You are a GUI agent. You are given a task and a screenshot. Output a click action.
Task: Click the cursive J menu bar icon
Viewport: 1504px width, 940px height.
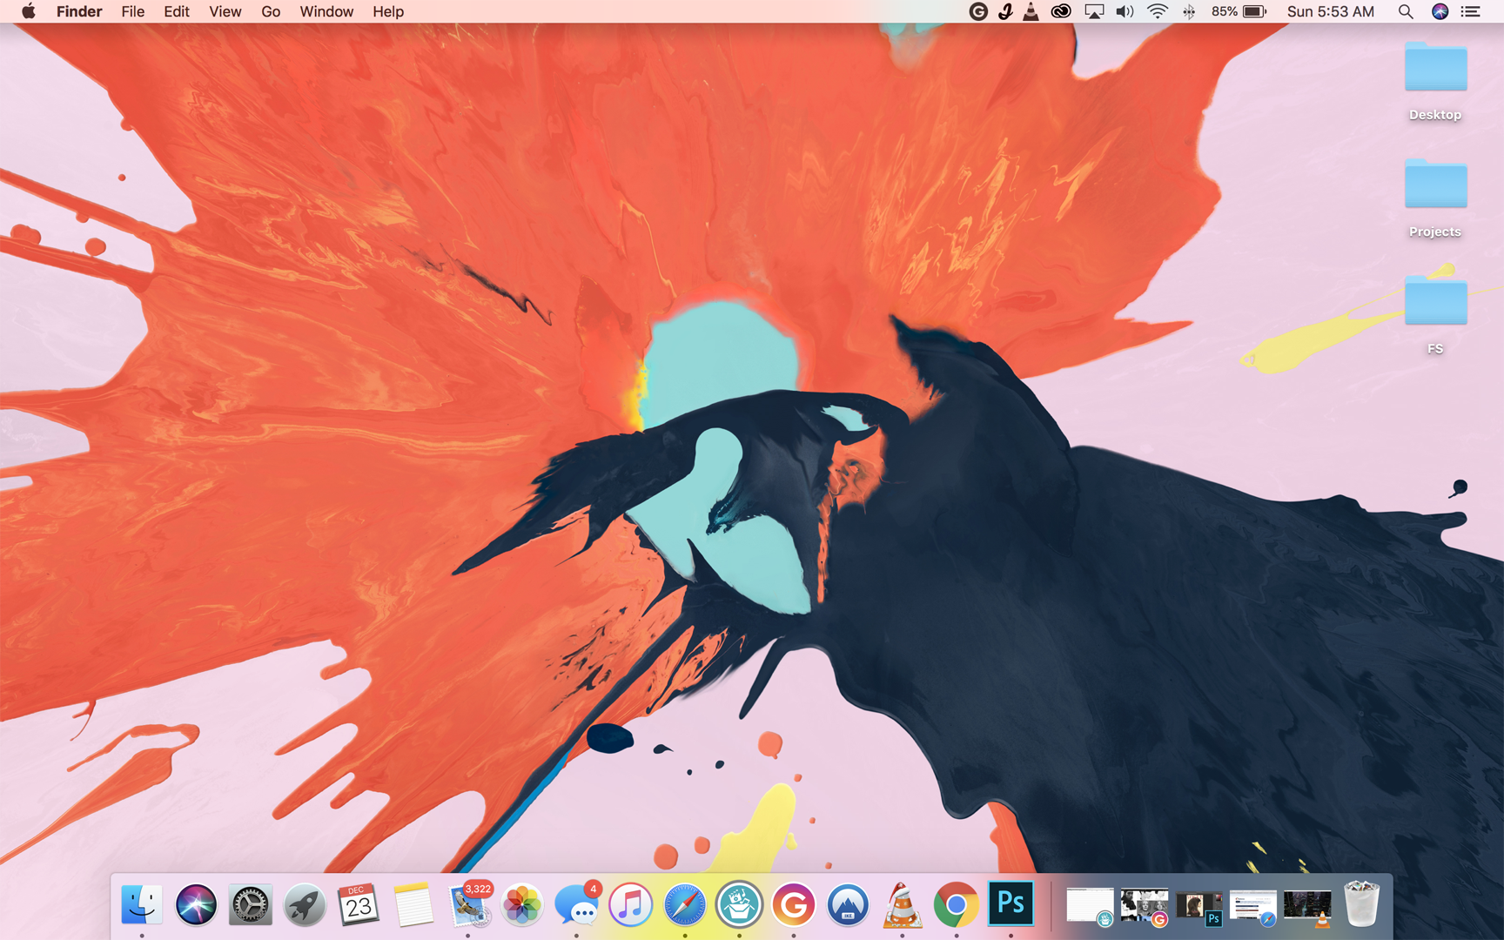pos(1005,11)
